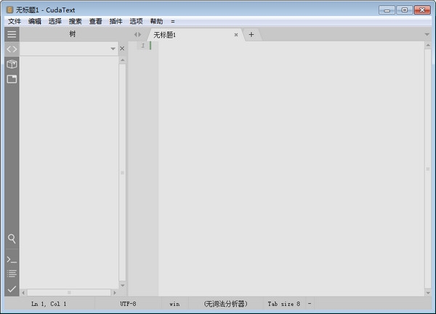Open the Tabs list panel icon
This screenshot has width=436, height=314.
click(12, 79)
